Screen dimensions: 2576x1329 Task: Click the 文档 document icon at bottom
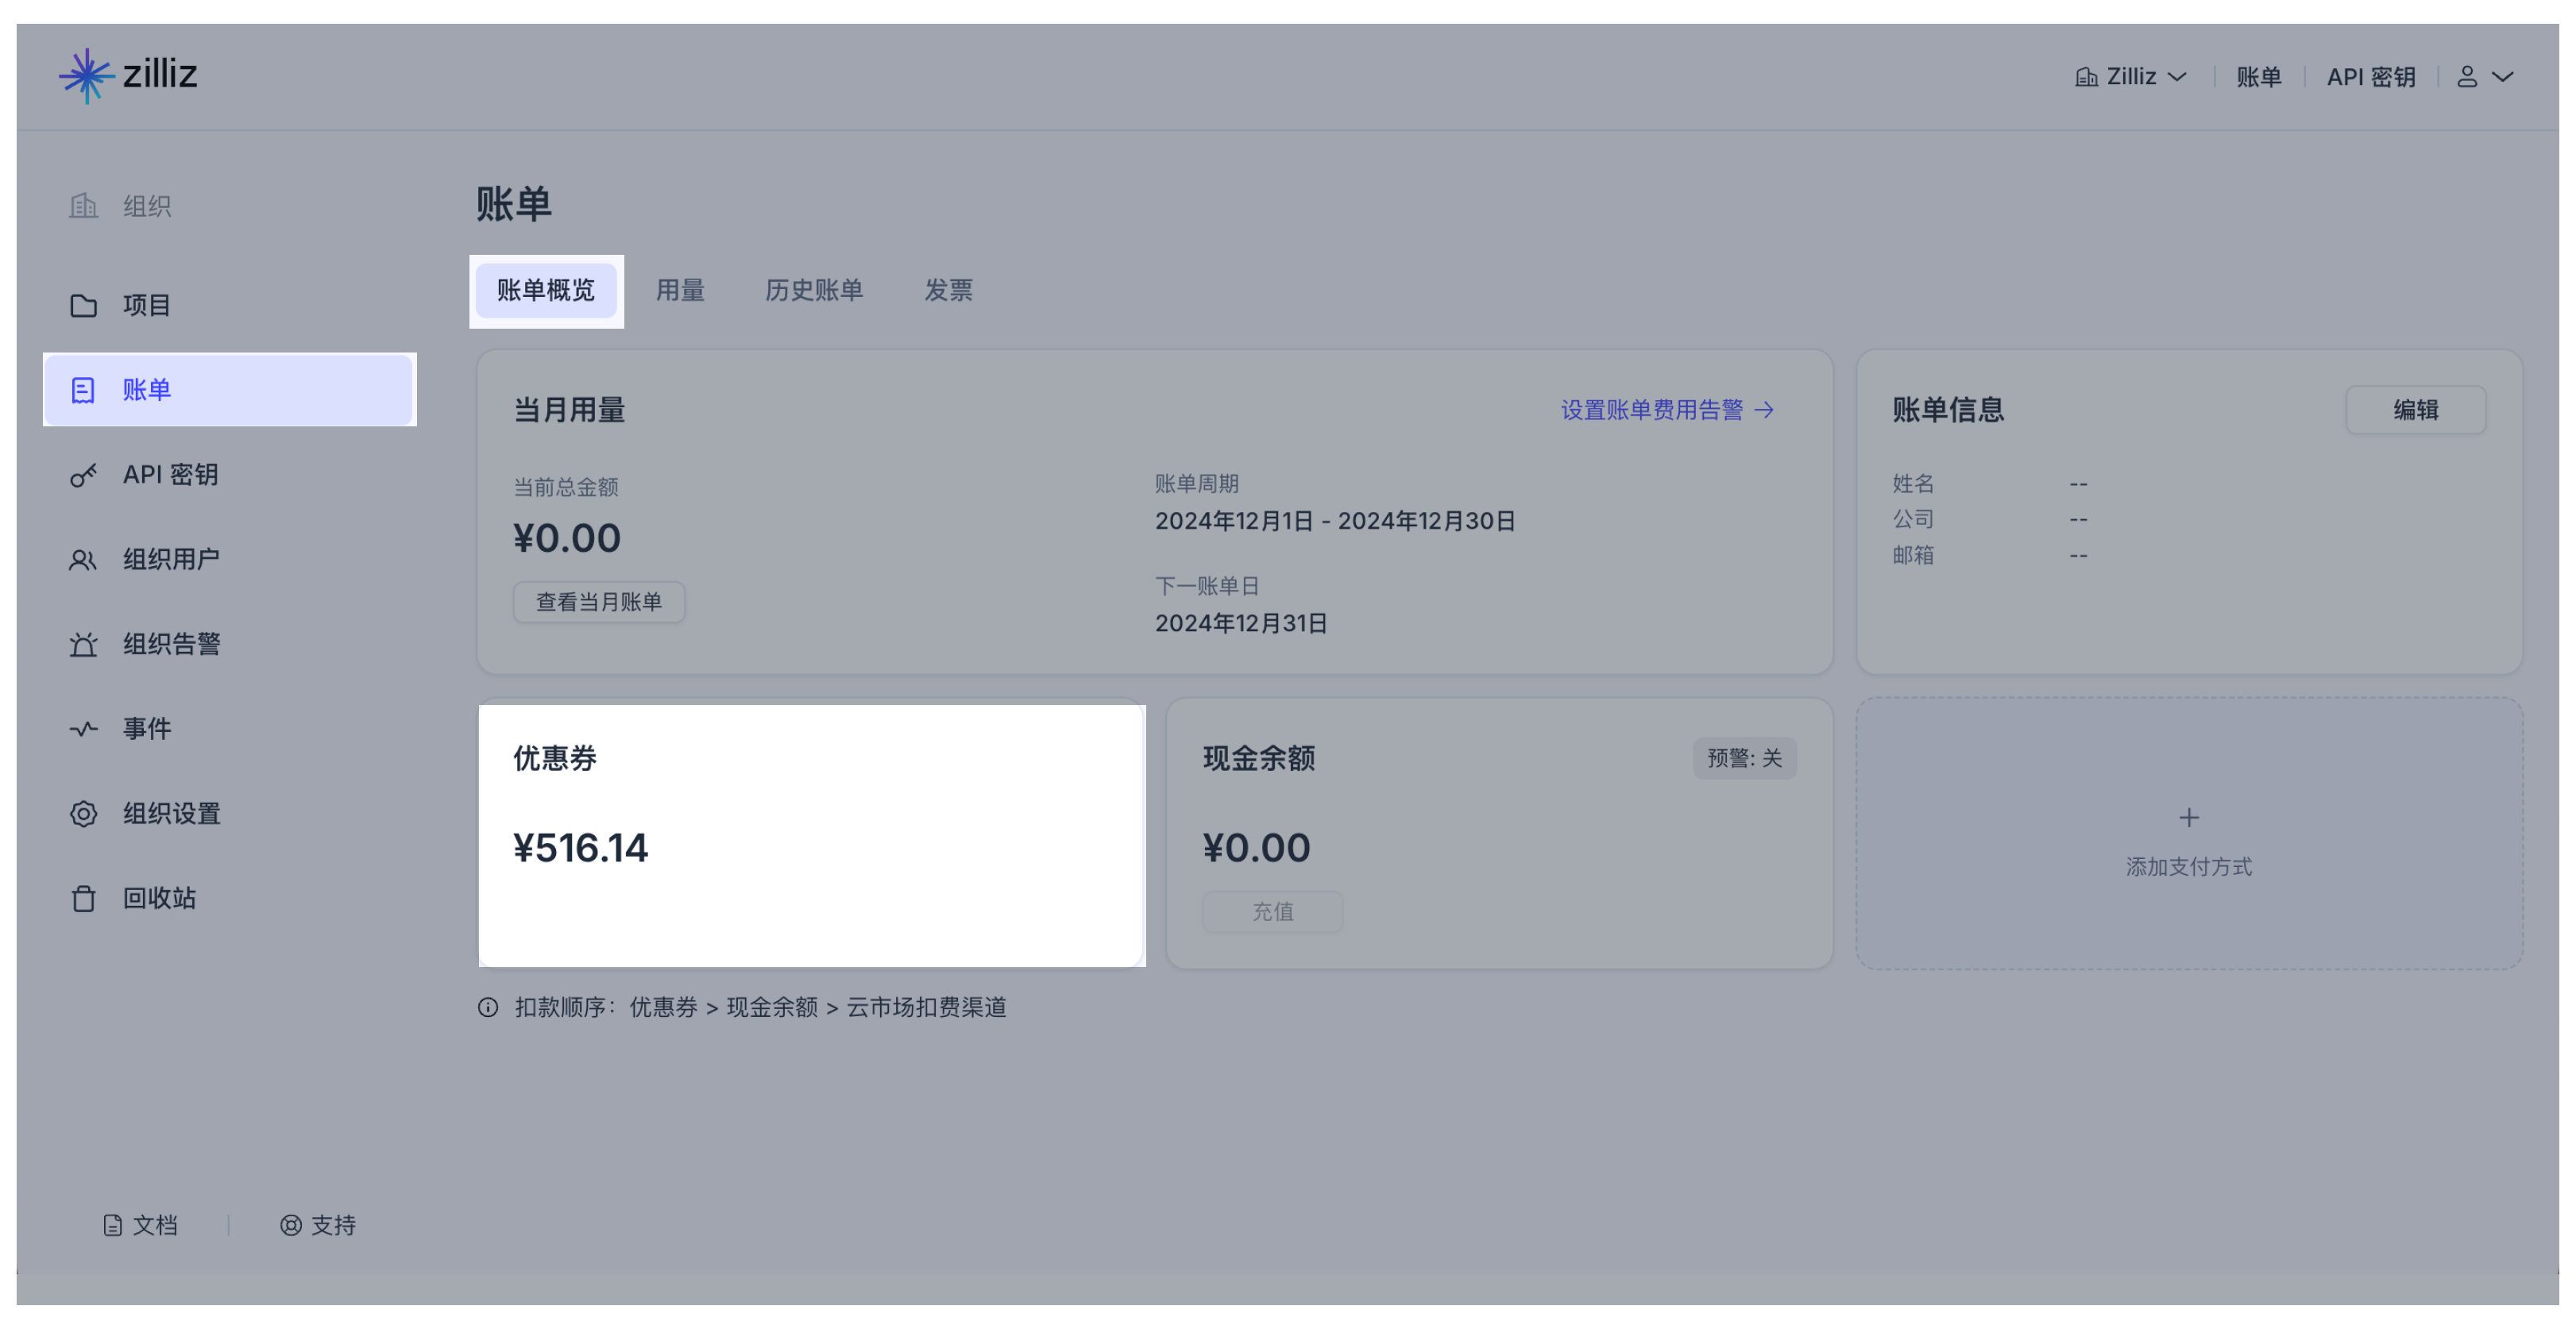(113, 1225)
